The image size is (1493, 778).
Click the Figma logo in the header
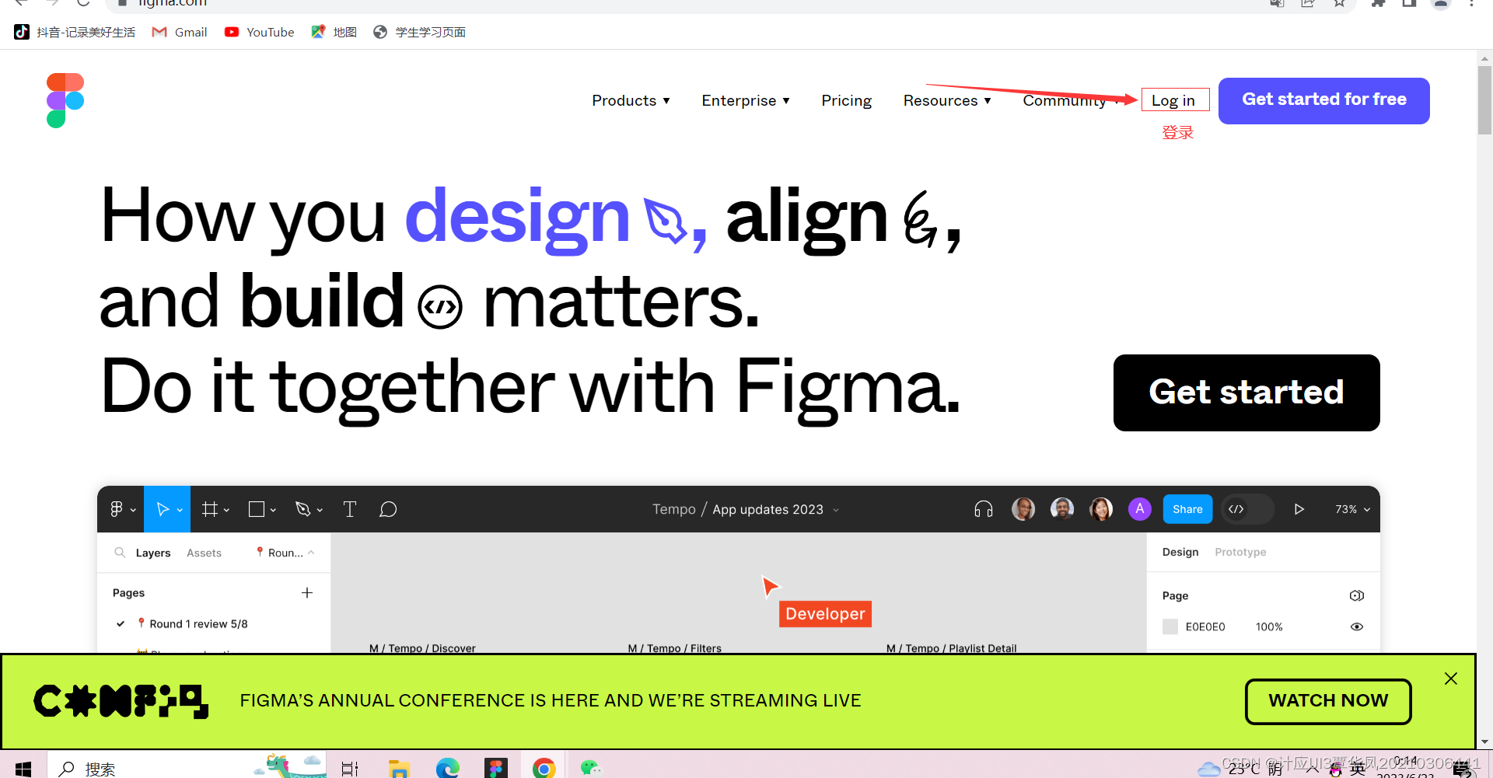[x=65, y=100]
